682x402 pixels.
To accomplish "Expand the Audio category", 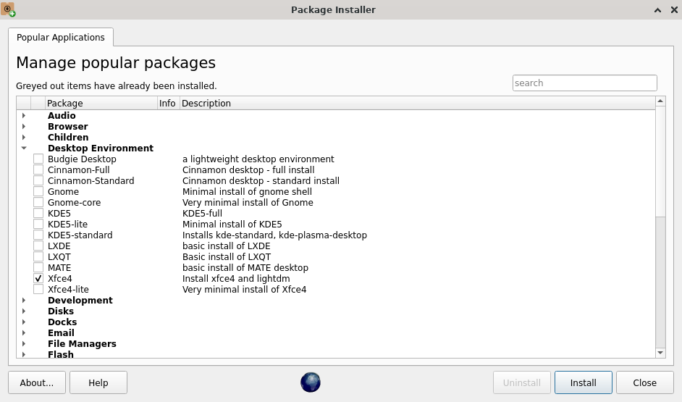I will tap(24, 115).
